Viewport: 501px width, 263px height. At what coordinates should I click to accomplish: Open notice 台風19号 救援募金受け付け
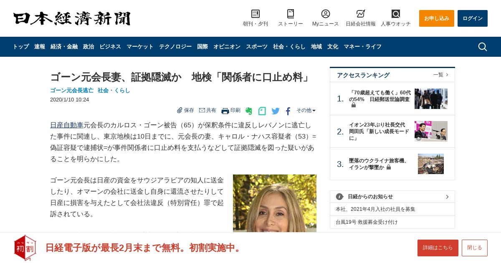click(367, 222)
